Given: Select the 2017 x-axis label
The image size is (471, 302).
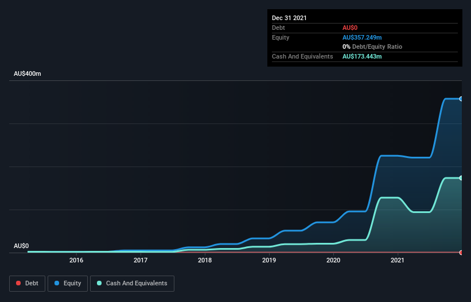Looking at the screenshot, I should click(x=141, y=260).
